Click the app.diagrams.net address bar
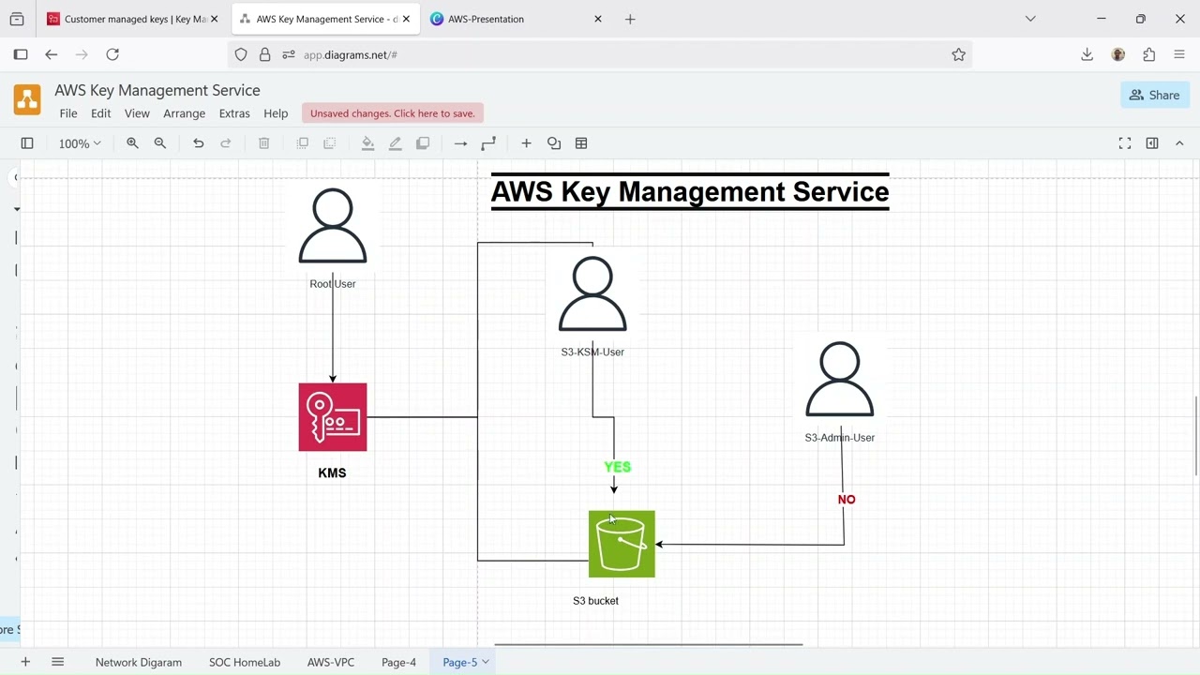This screenshot has height=675, width=1200. click(600, 54)
